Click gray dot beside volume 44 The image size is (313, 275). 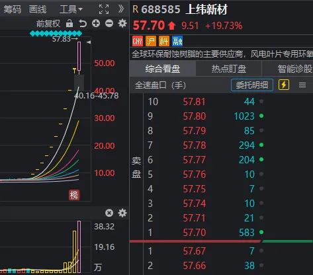coord(261,101)
